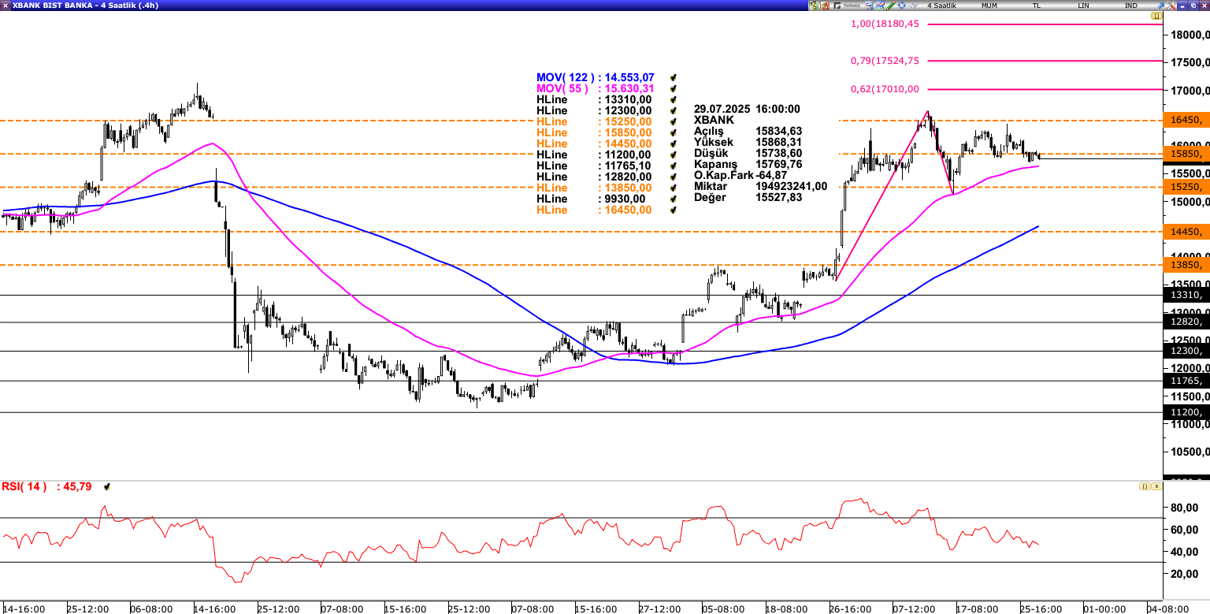Click the Foriinvest logo button

coord(848,6)
